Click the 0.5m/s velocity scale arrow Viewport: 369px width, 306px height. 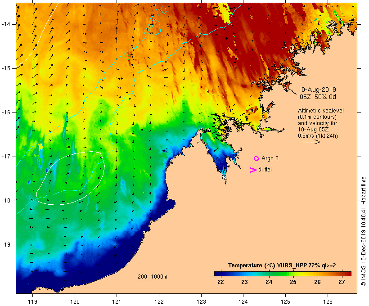(x=311, y=142)
